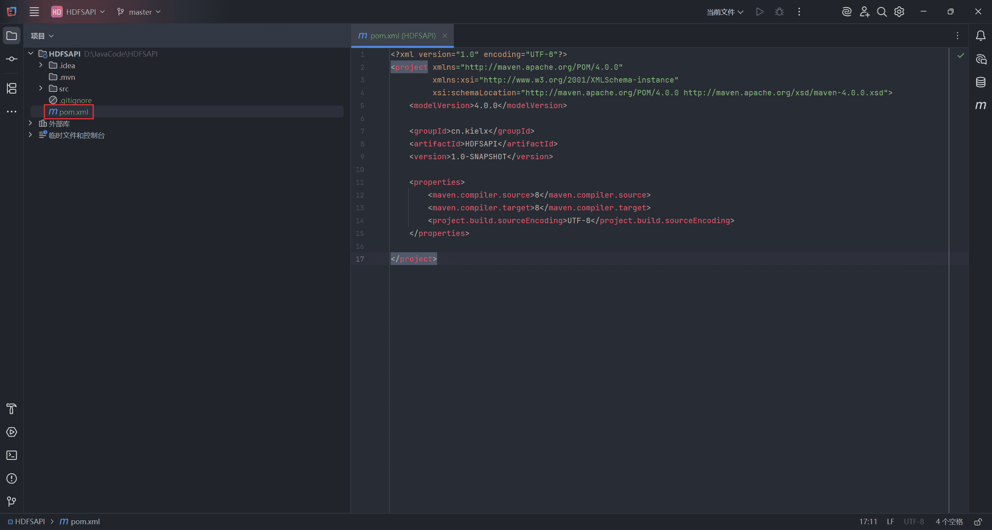The height and width of the screenshot is (530, 992).
Task: Open the Git tool window icon
Action: tap(12, 502)
